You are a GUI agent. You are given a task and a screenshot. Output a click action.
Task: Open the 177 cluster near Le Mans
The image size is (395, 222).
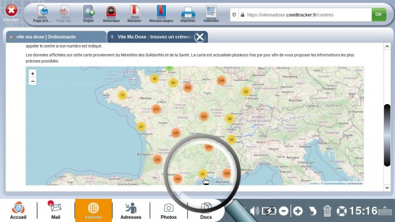[156, 109]
